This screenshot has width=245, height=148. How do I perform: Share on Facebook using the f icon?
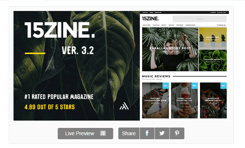147,133
